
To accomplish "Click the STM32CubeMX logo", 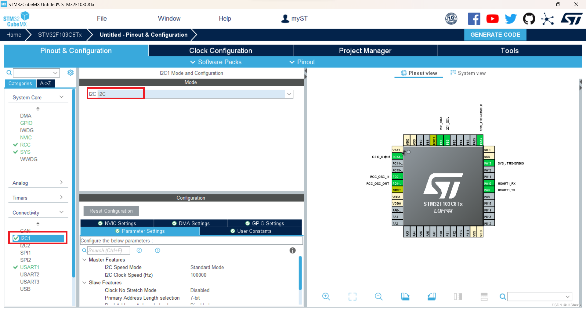I will [x=16, y=19].
